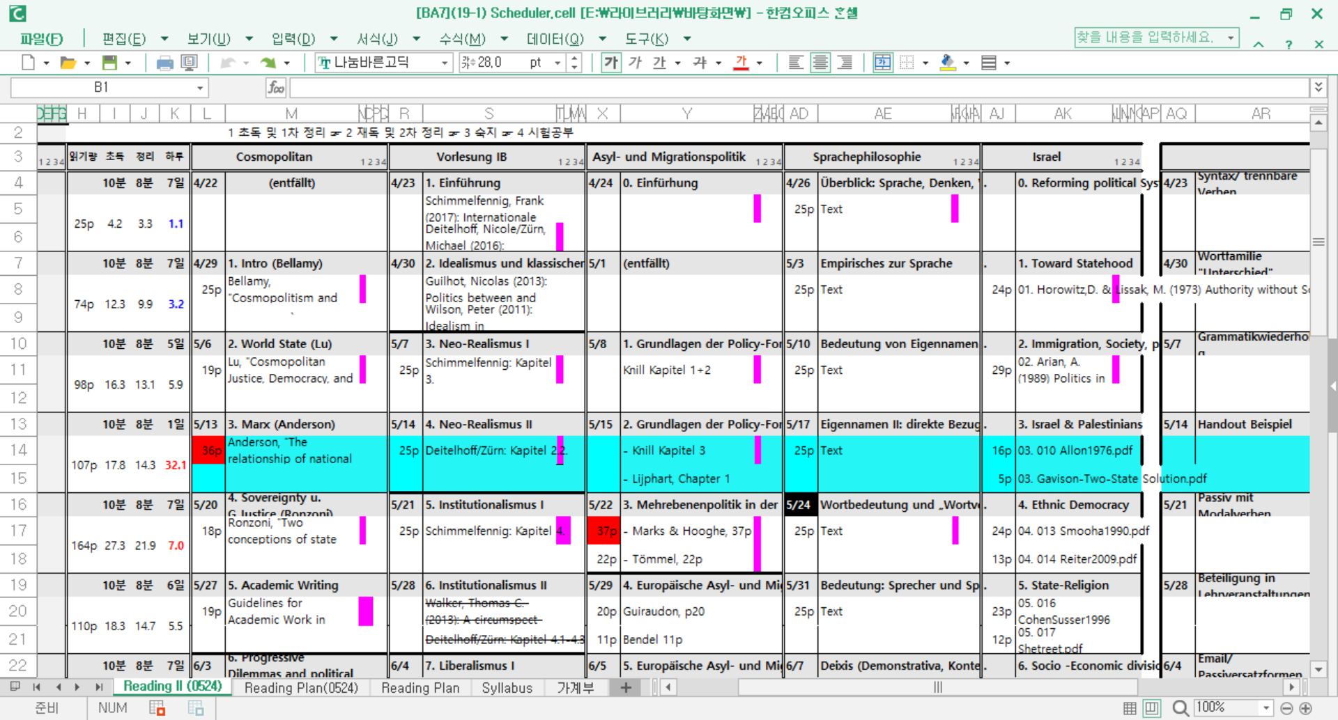Open the 서식(J) menu
1338x720 pixels.
tap(377, 39)
